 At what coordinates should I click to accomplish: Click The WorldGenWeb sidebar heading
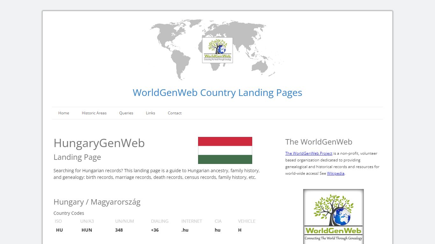tap(319, 142)
